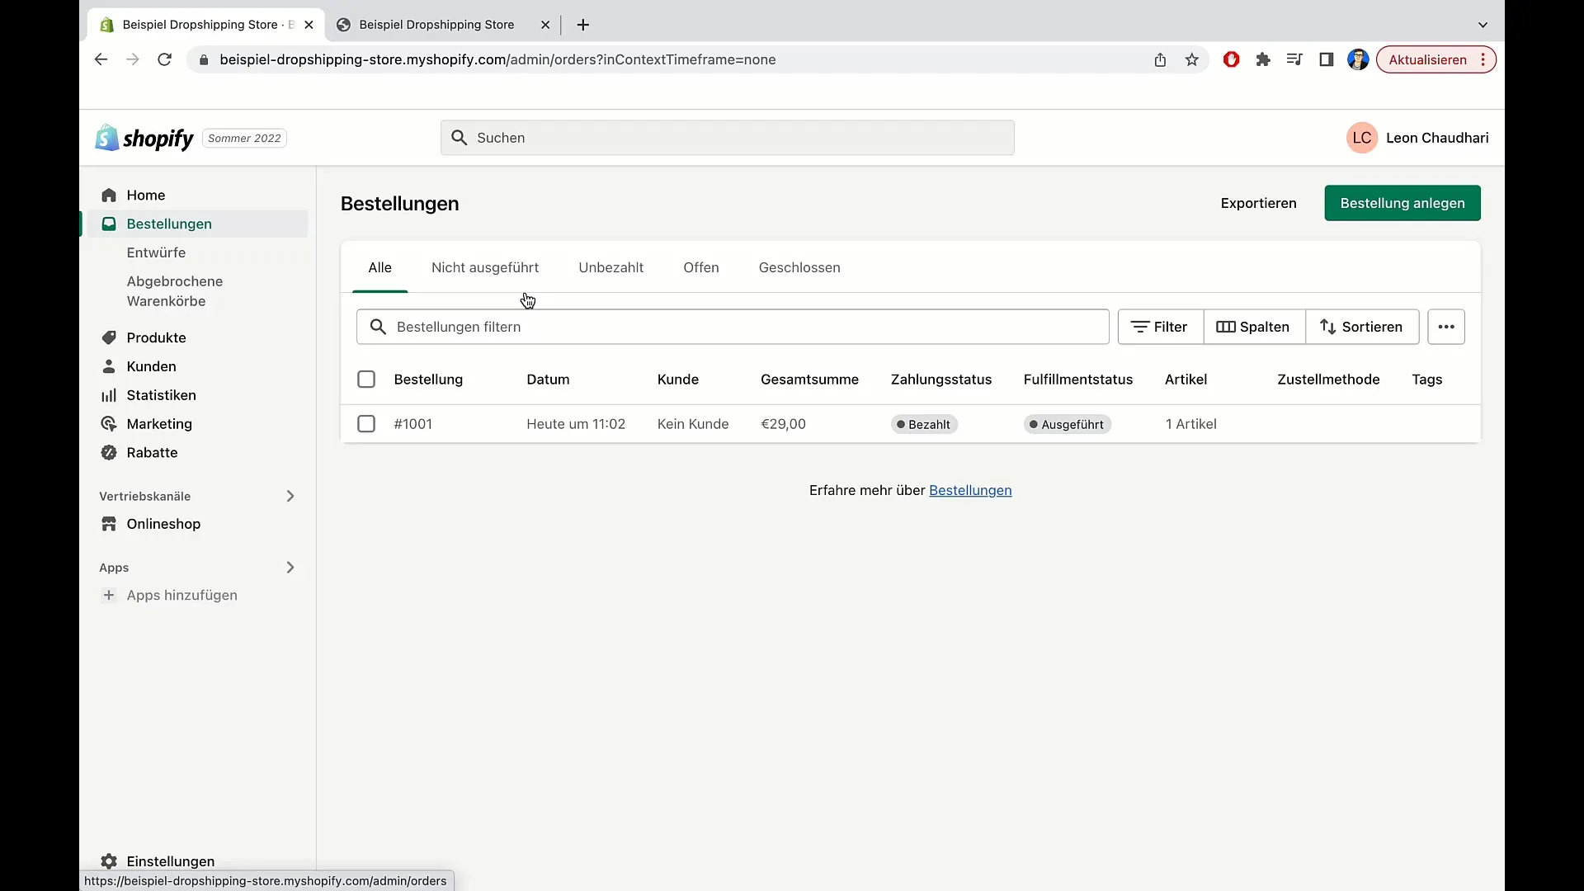Click the Exportieren button

tap(1259, 202)
